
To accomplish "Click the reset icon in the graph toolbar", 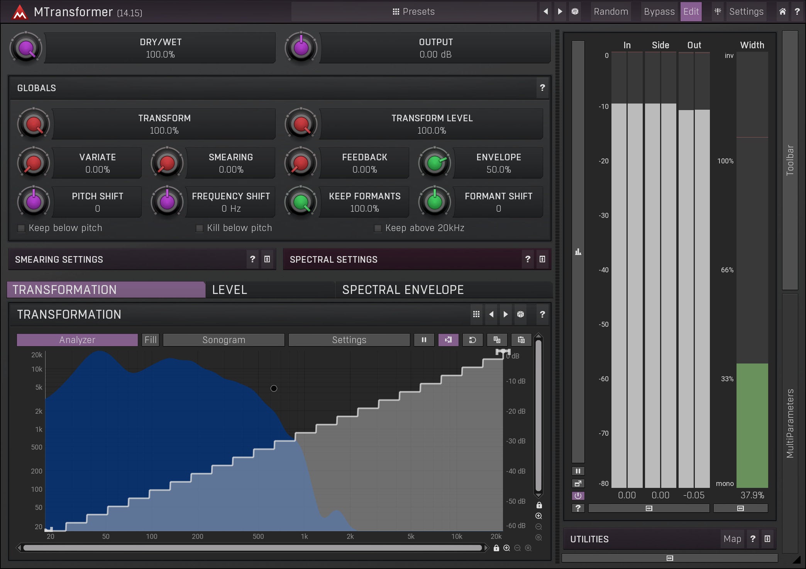I will pyautogui.click(x=472, y=340).
